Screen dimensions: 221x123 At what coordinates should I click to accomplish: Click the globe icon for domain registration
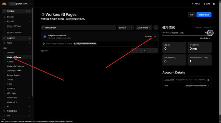(x=4, y=43)
